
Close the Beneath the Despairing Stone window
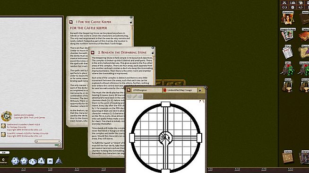(153, 48)
